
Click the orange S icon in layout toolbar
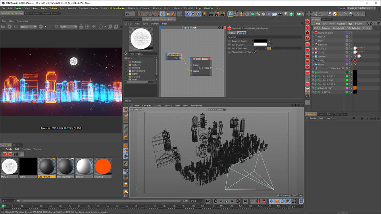click(x=335, y=14)
